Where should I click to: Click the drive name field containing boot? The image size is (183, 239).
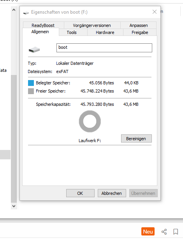[x=104, y=48]
